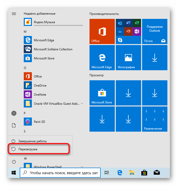
Task: Open the Microsoft Store tile
Action: [x=102, y=93]
